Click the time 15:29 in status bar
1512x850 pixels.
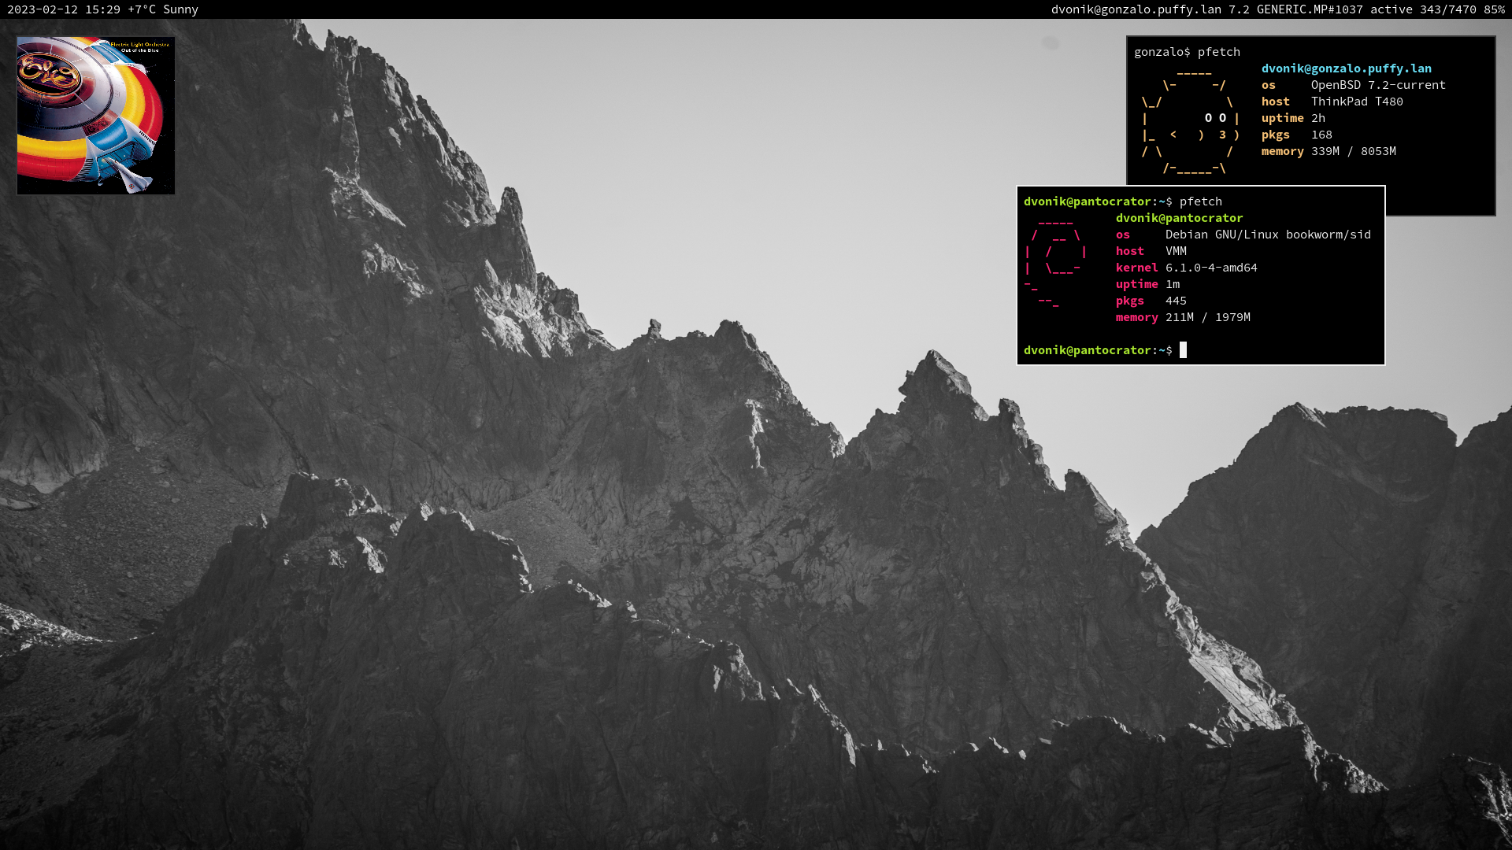tap(102, 9)
